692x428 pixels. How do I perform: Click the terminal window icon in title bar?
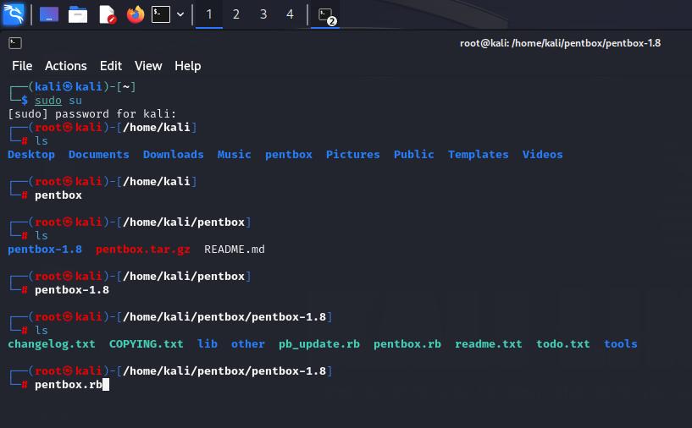tap(15, 43)
